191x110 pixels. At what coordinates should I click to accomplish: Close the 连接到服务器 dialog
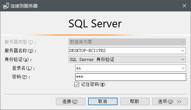[x=184, y=6]
